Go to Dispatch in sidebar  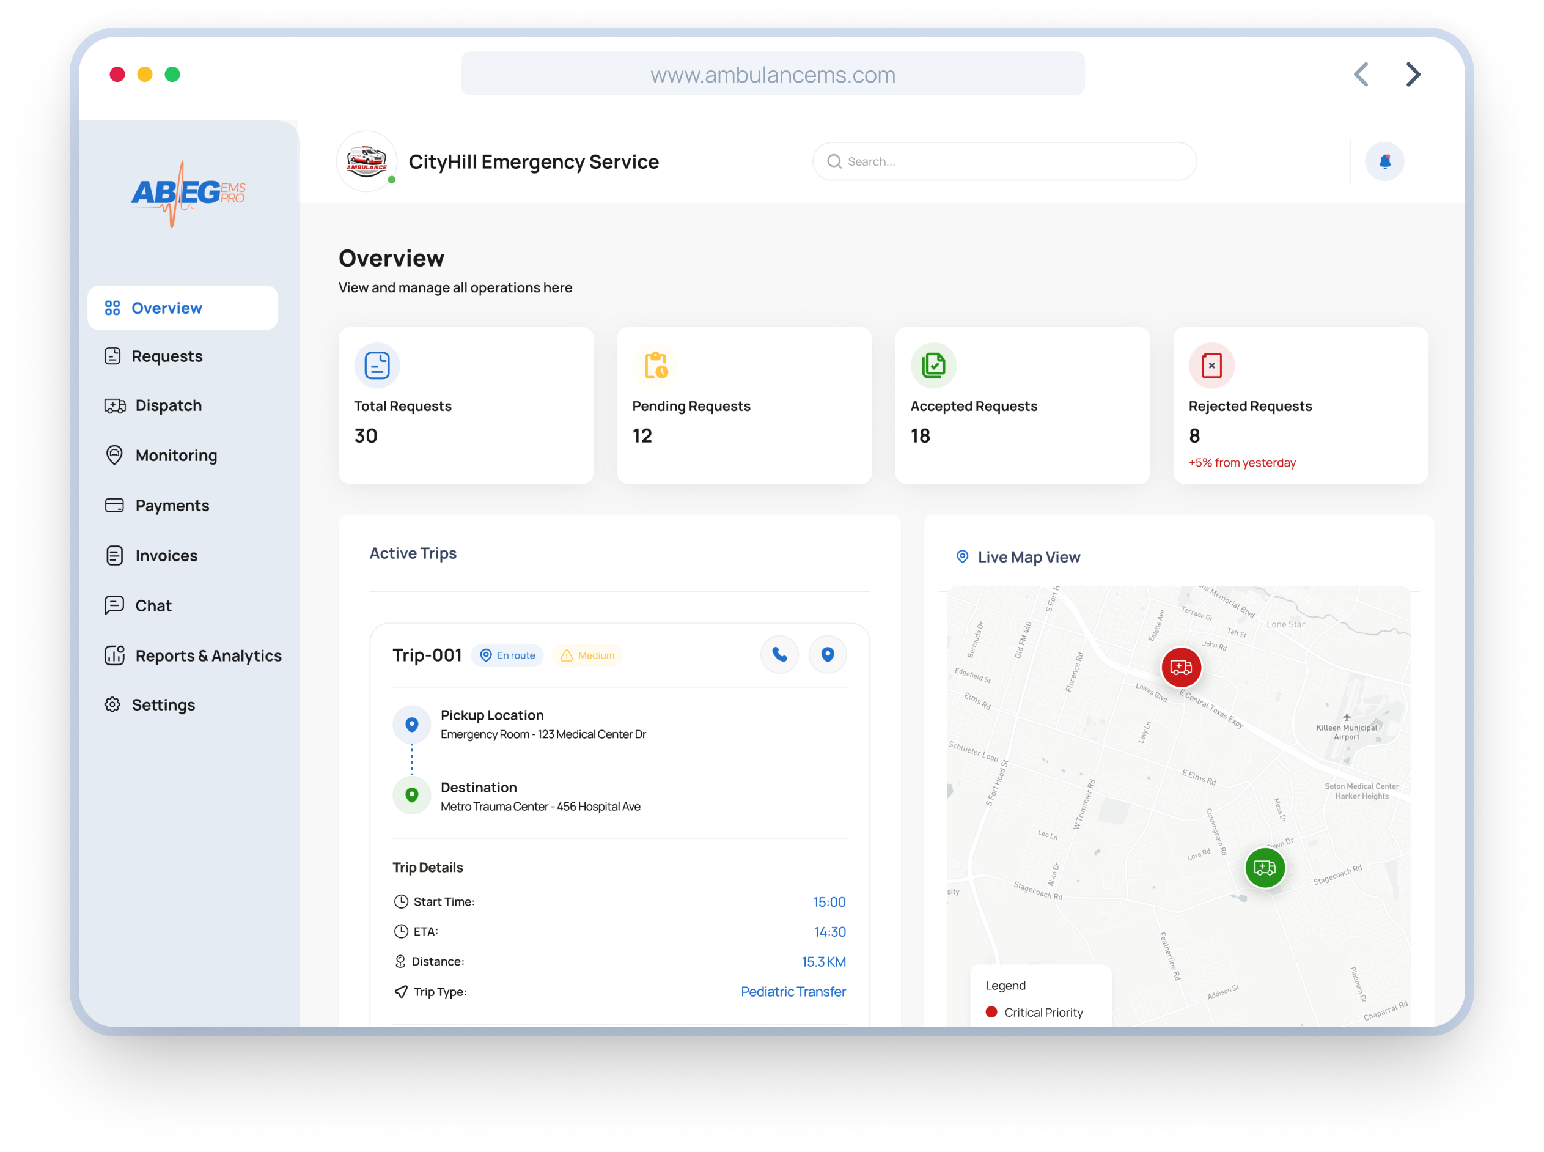point(168,406)
